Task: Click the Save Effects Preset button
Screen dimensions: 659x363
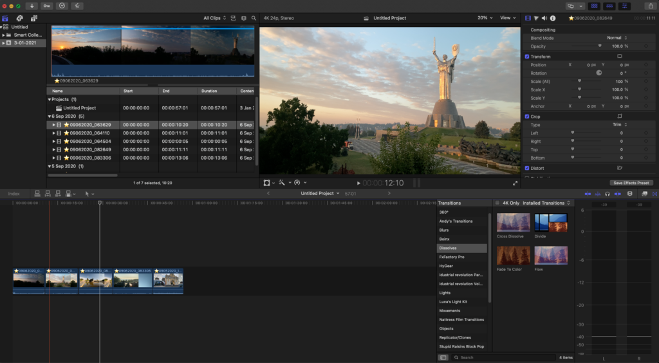Action: click(631, 183)
